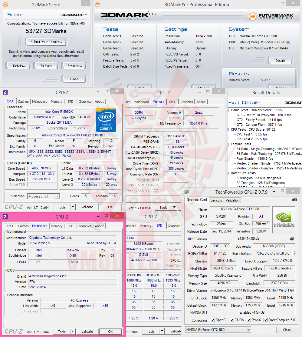Collapse the Game Tests tree node
Viewport: 302px width, 337px height.
tap(228, 110)
